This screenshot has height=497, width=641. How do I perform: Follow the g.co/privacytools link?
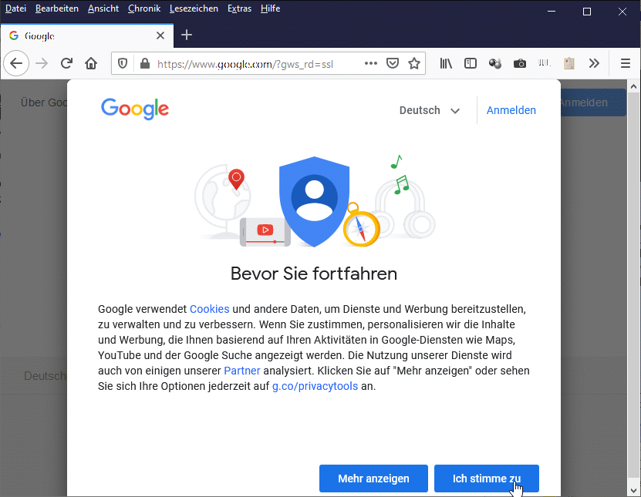[x=315, y=386]
